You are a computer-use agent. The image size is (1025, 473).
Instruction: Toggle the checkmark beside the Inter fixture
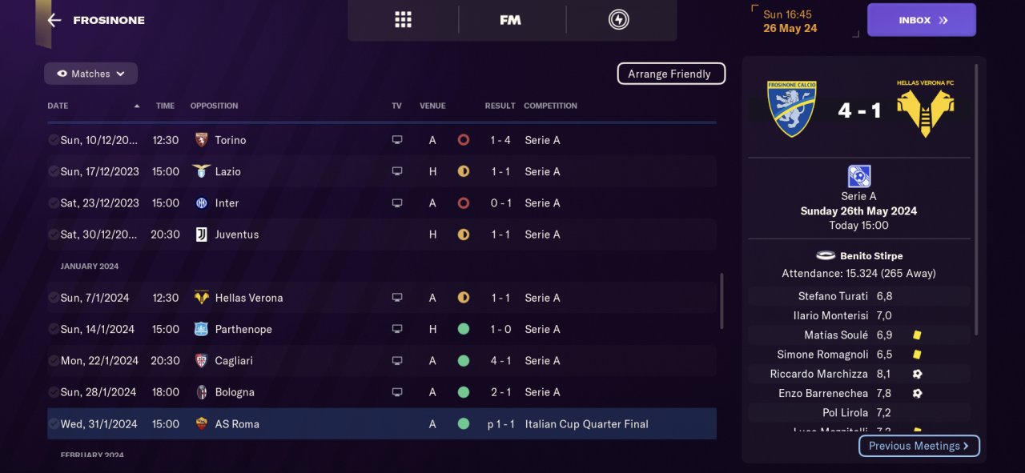tap(53, 203)
